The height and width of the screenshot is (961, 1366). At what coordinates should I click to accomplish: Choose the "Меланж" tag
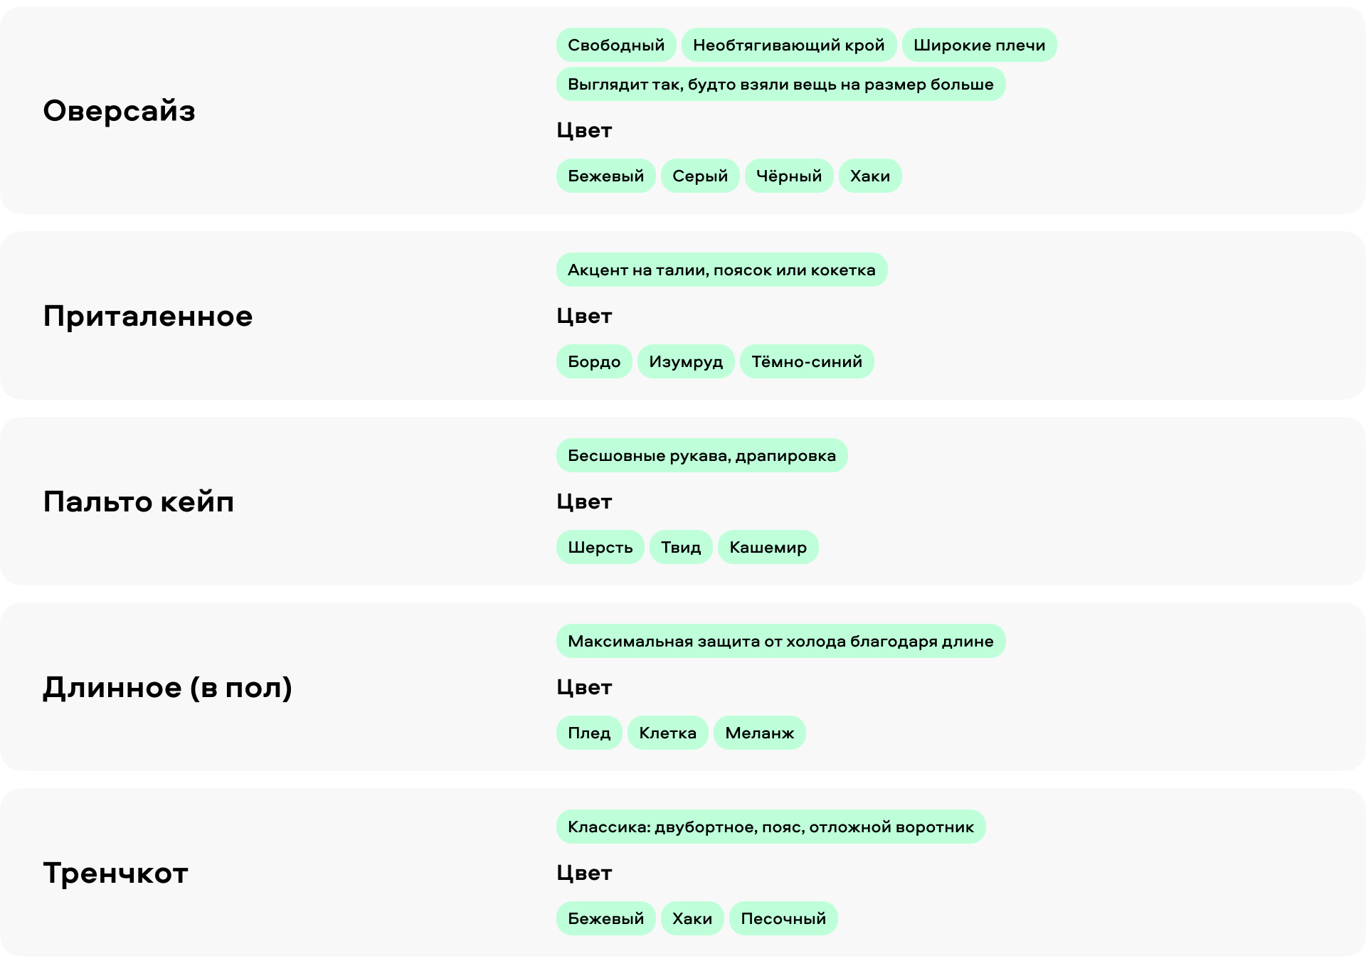pos(759,733)
